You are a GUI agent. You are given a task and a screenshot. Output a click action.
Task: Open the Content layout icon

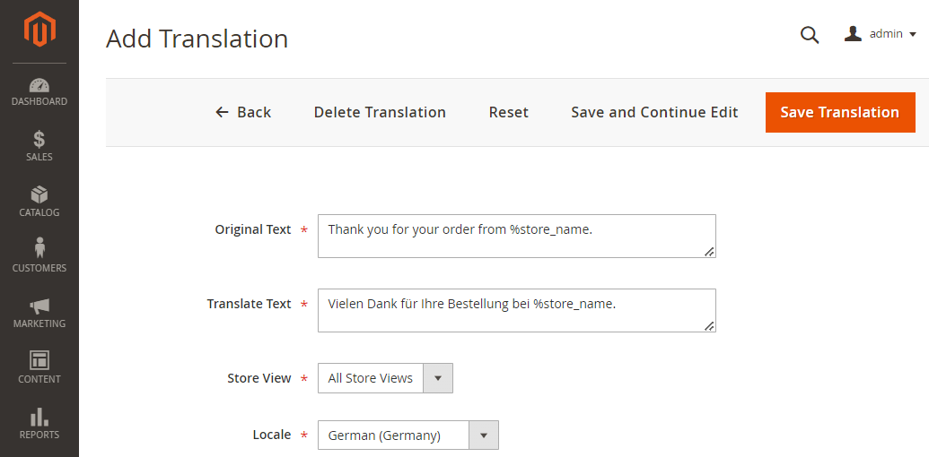(39, 360)
